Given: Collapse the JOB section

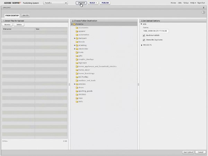Looking at the screenshot, I should tap(141, 24).
